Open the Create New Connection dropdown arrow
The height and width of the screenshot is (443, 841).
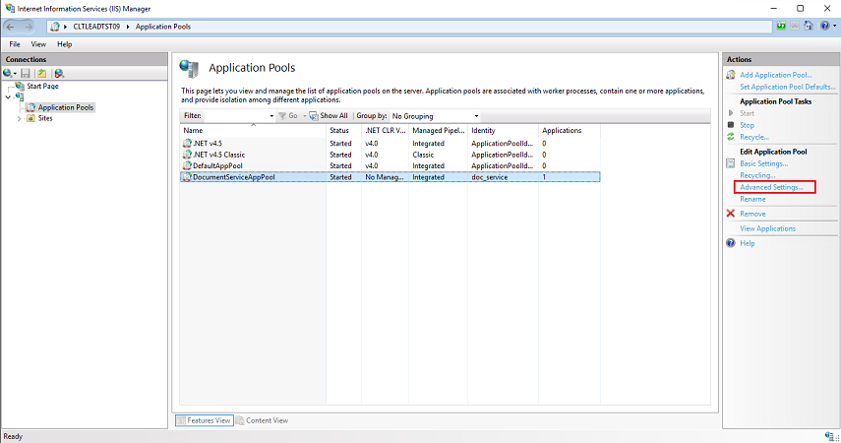coord(15,74)
